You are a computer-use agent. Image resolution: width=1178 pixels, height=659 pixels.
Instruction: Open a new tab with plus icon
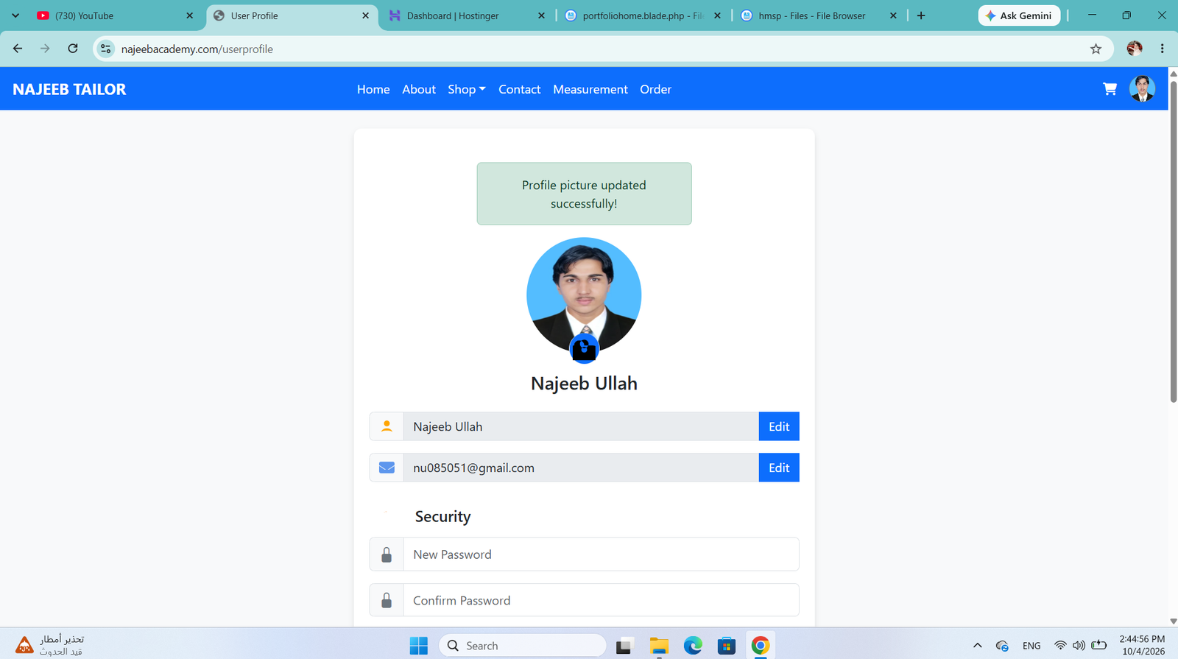point(921,15)
